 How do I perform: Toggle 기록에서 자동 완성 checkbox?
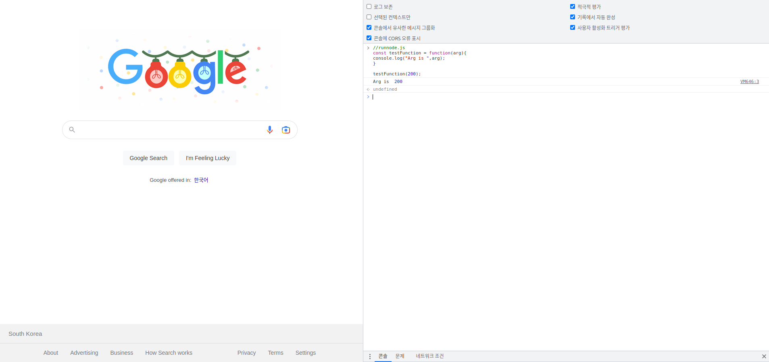(573, 17)
